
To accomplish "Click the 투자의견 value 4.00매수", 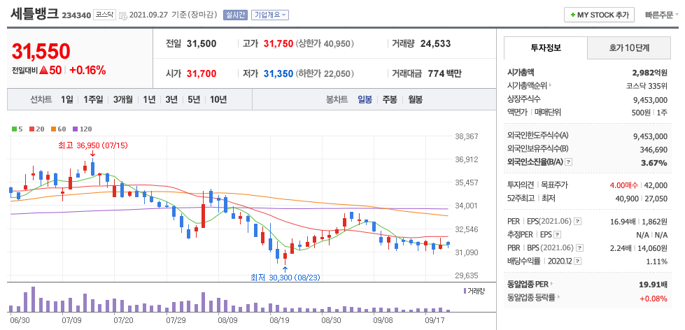I will pyautogui.click(x=624, y=185).
